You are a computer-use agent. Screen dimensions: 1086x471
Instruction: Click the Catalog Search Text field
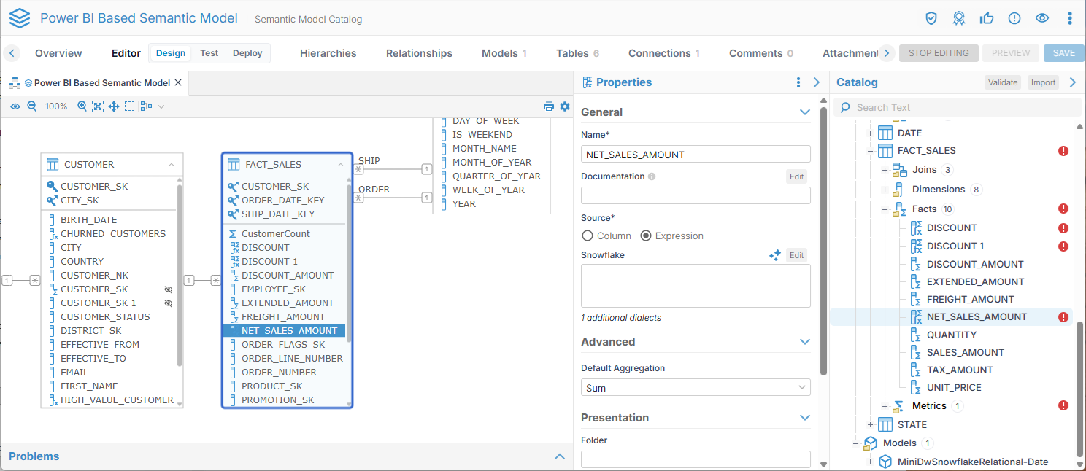click(963, 107)
